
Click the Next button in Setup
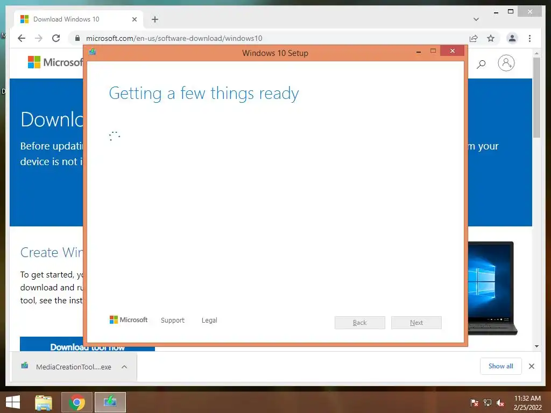(x=416, y=323)
